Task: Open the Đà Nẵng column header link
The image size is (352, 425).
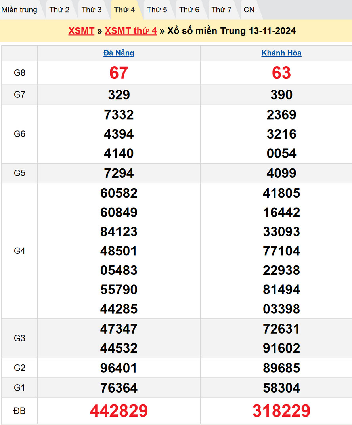Action: pos(119,53)
